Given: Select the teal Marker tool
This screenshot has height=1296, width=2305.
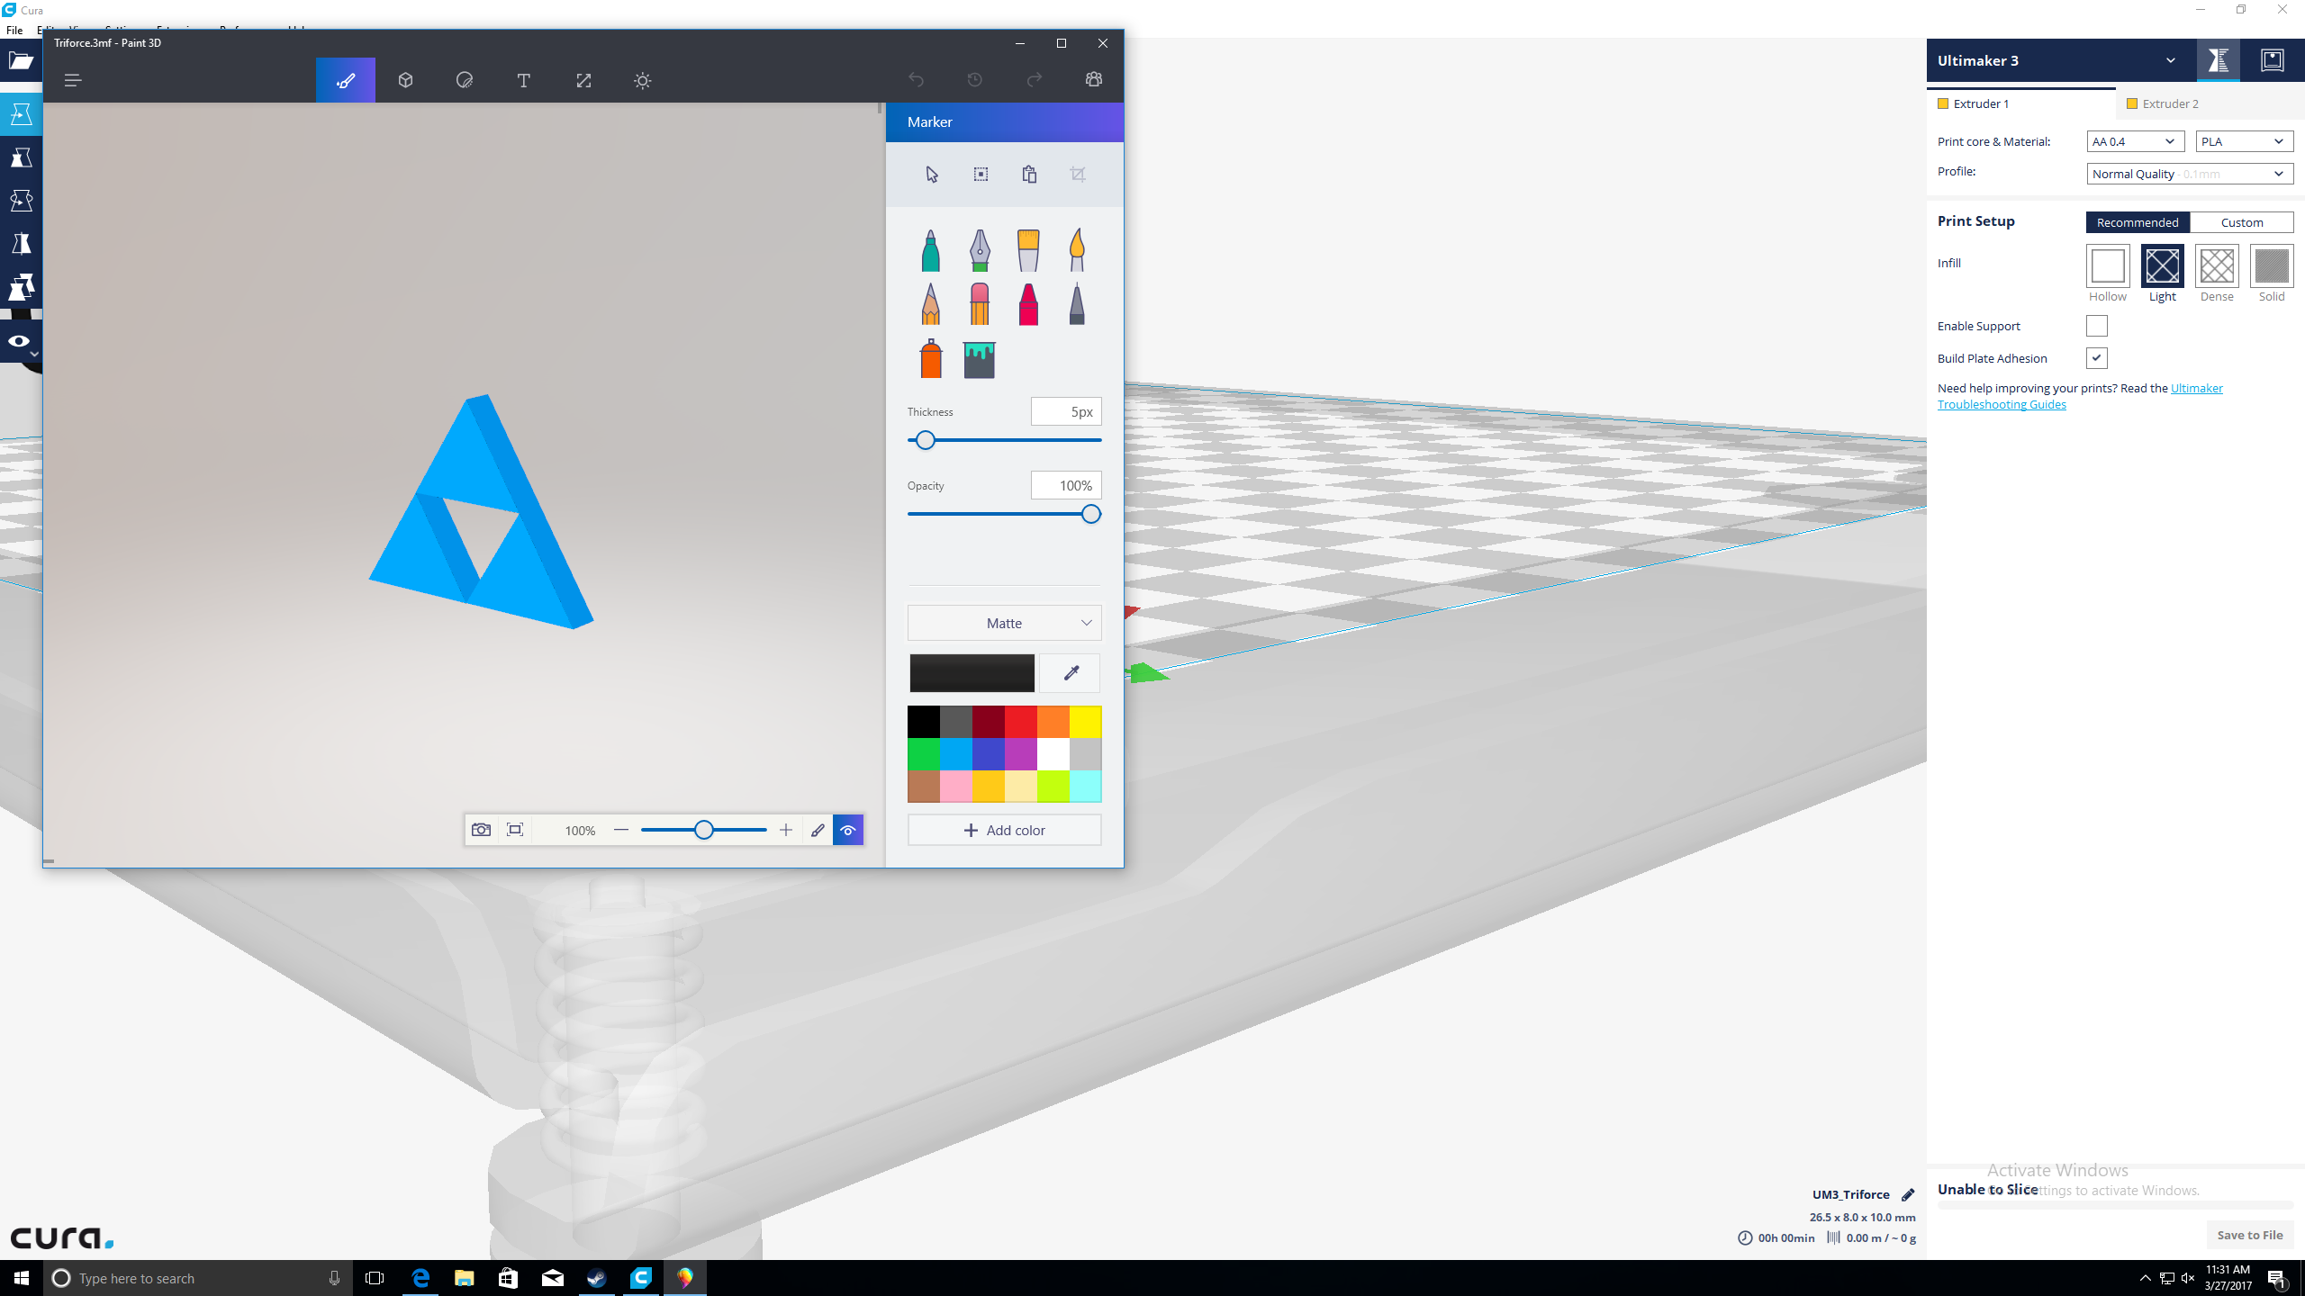Looking at the screenshot, I should tap(931, 250).
